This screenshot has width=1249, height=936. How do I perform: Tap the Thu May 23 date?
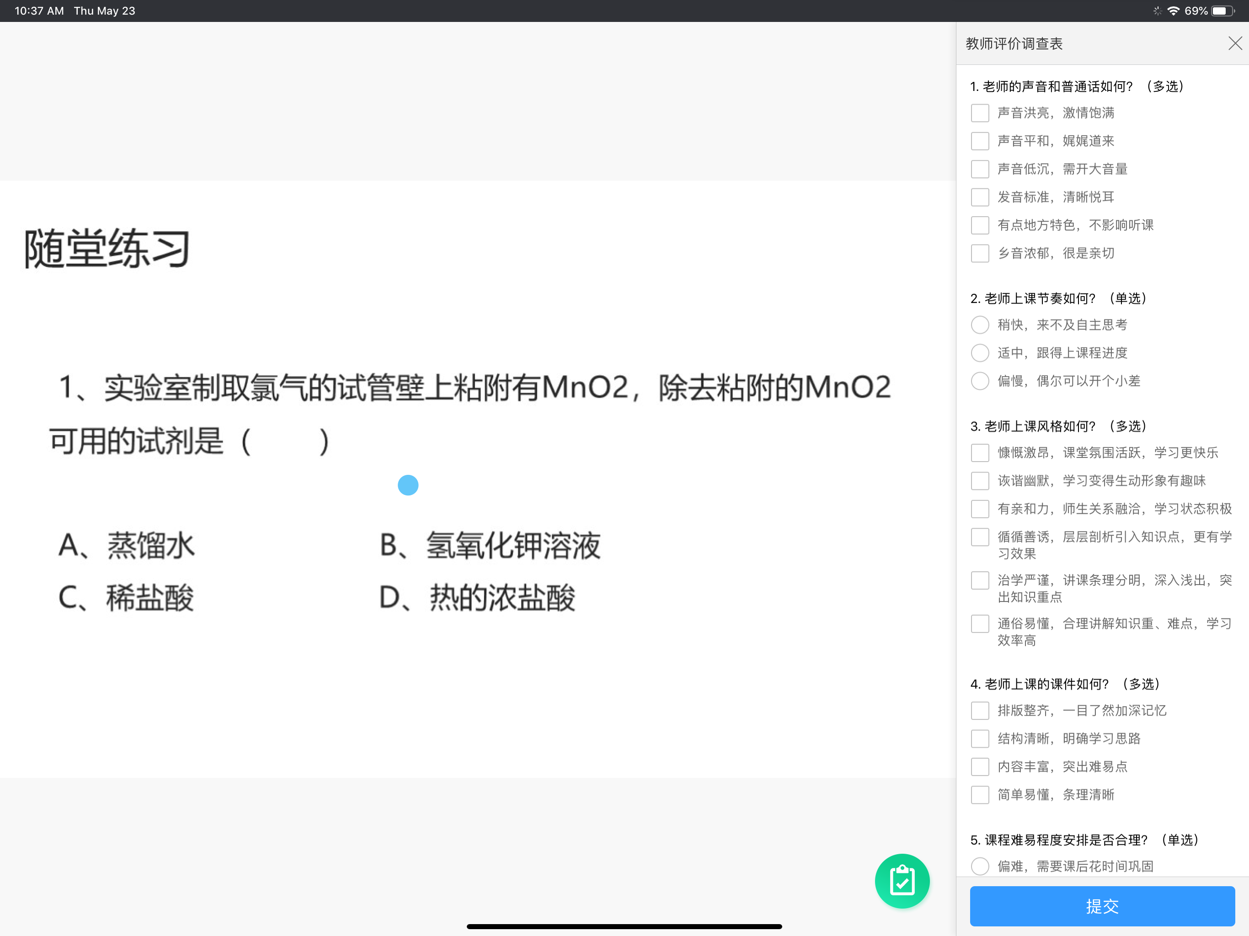pyautogui.click(x=104, y=11)
